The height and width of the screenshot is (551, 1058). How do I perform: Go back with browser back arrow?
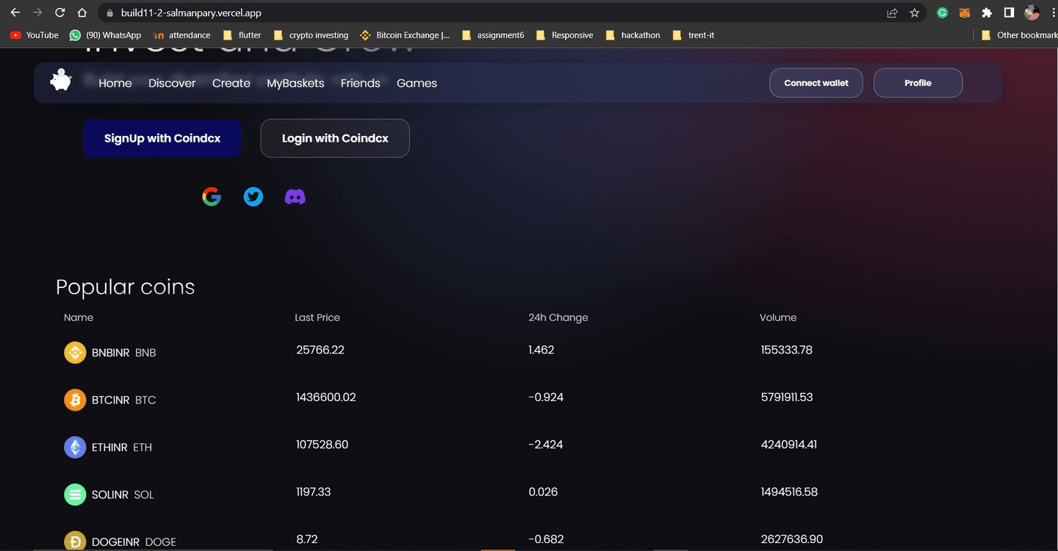(15, 12)
